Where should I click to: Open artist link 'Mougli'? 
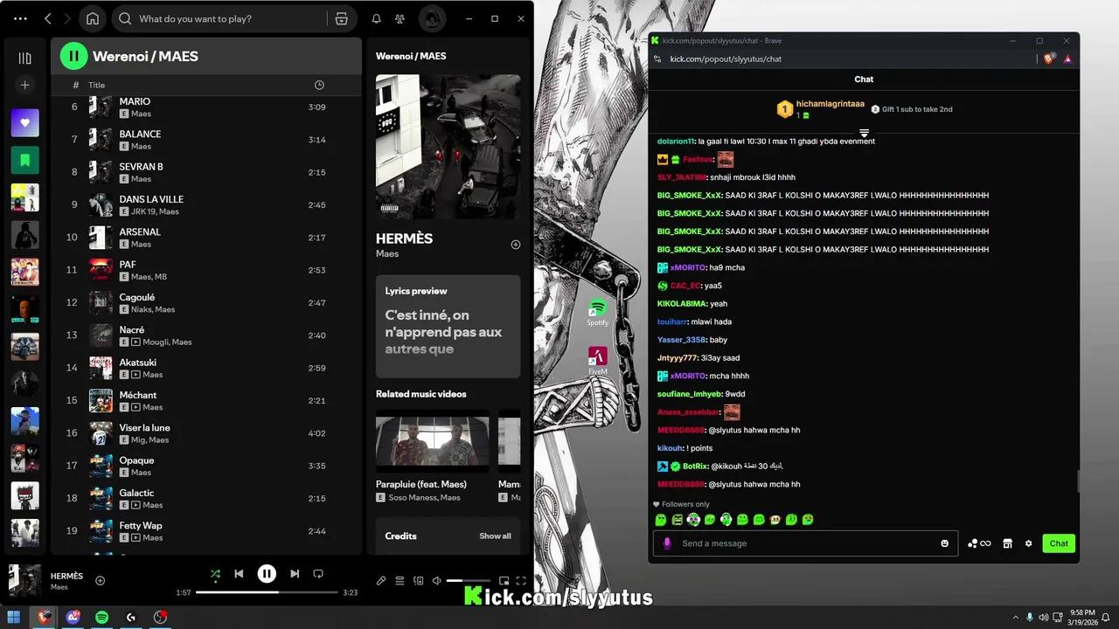(x=156, y=342)
